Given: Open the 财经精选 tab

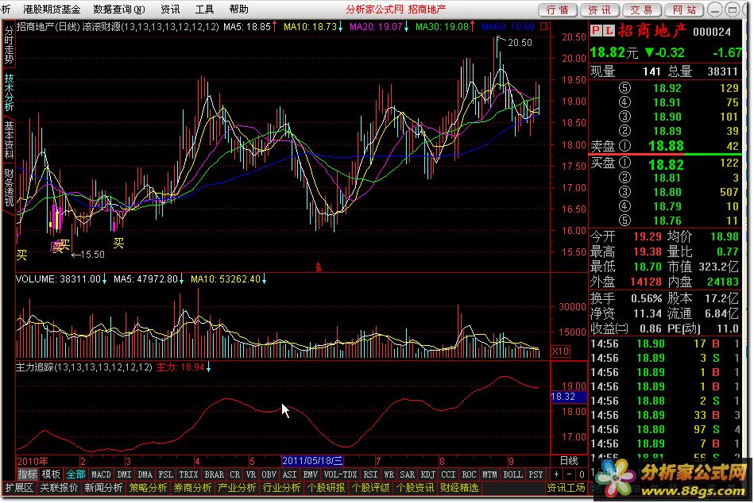Looking at the screenshot, I should (x=459, y=488).
